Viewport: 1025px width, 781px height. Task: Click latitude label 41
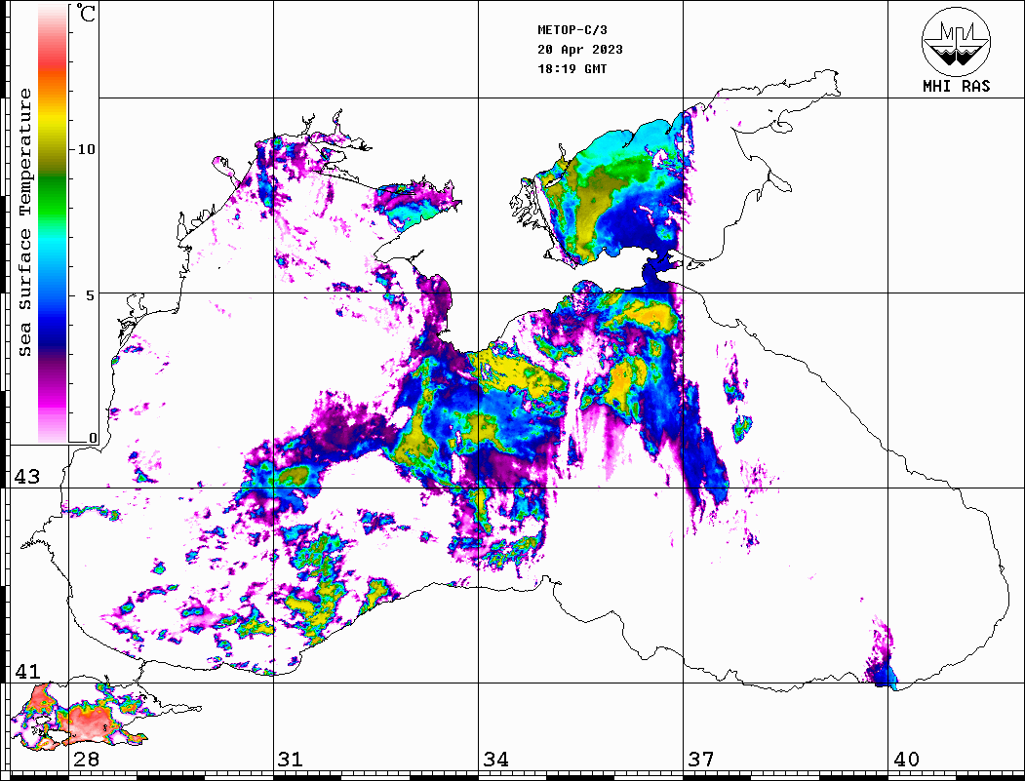coord(27,672)
